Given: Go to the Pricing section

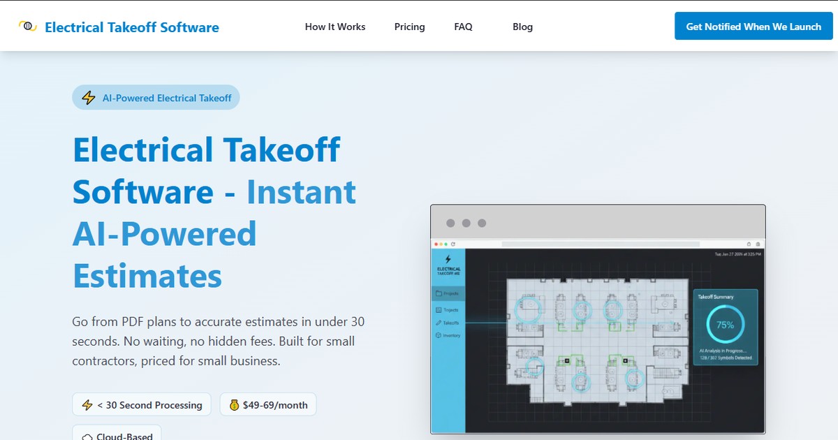Looking at the screenshot, I should point(409,27).
